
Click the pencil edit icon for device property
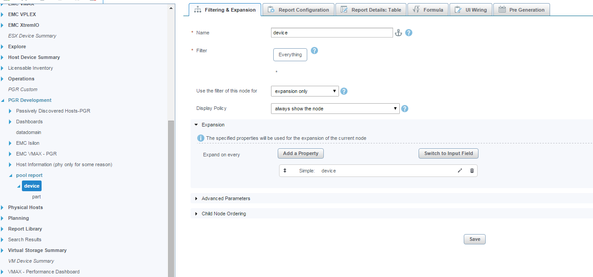[460, 171]
